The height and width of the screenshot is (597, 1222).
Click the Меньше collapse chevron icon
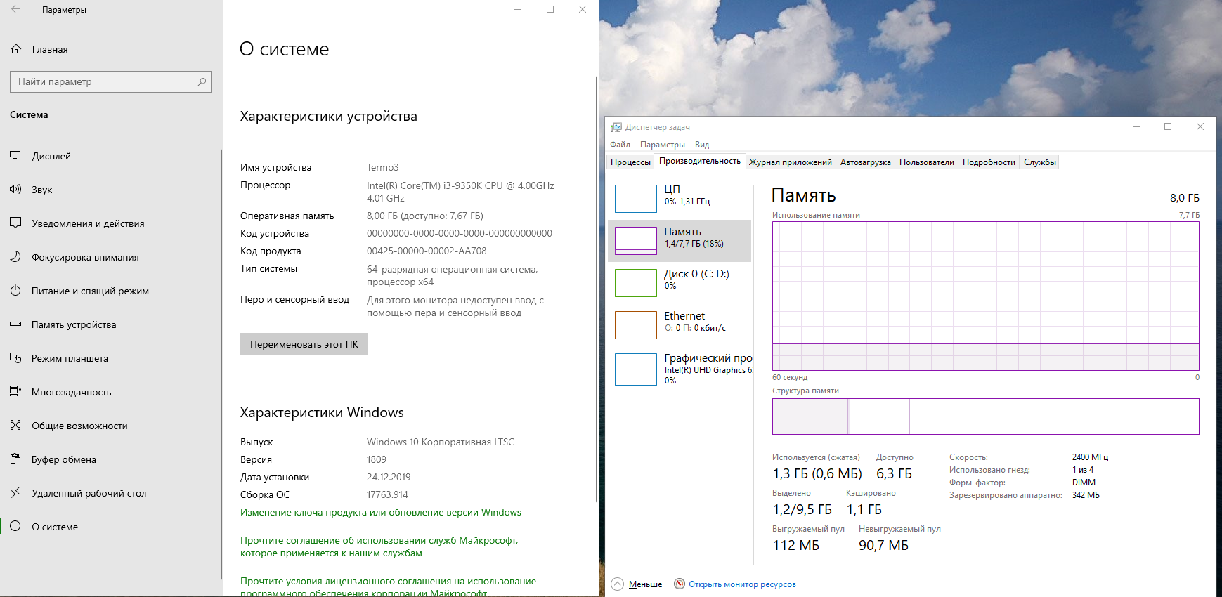pyautogui.click(x=618, y=584)
